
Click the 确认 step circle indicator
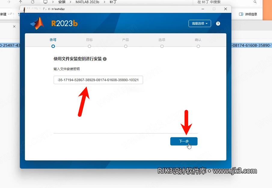(x=198, y=46)
